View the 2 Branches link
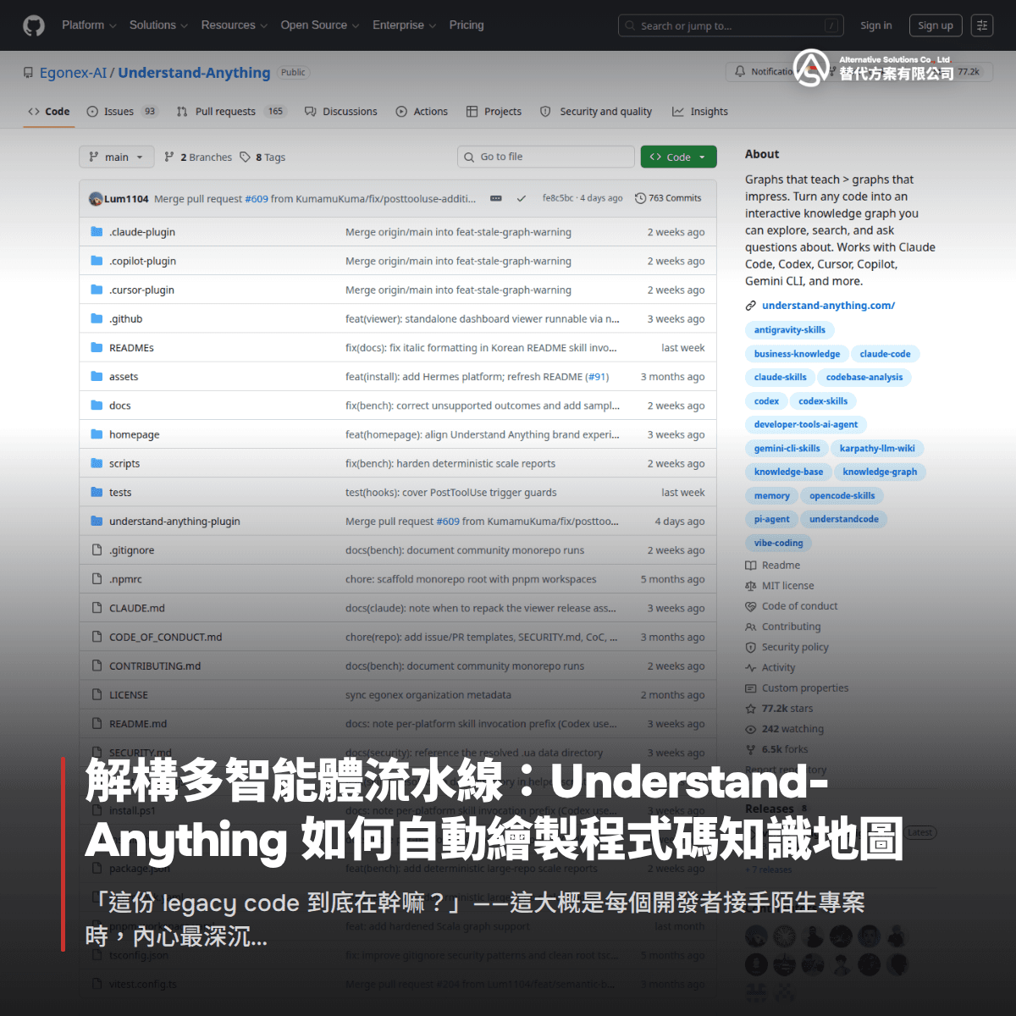Image resolution: width=1016 pixels, height=1016 pixels. tap(198, 157)
